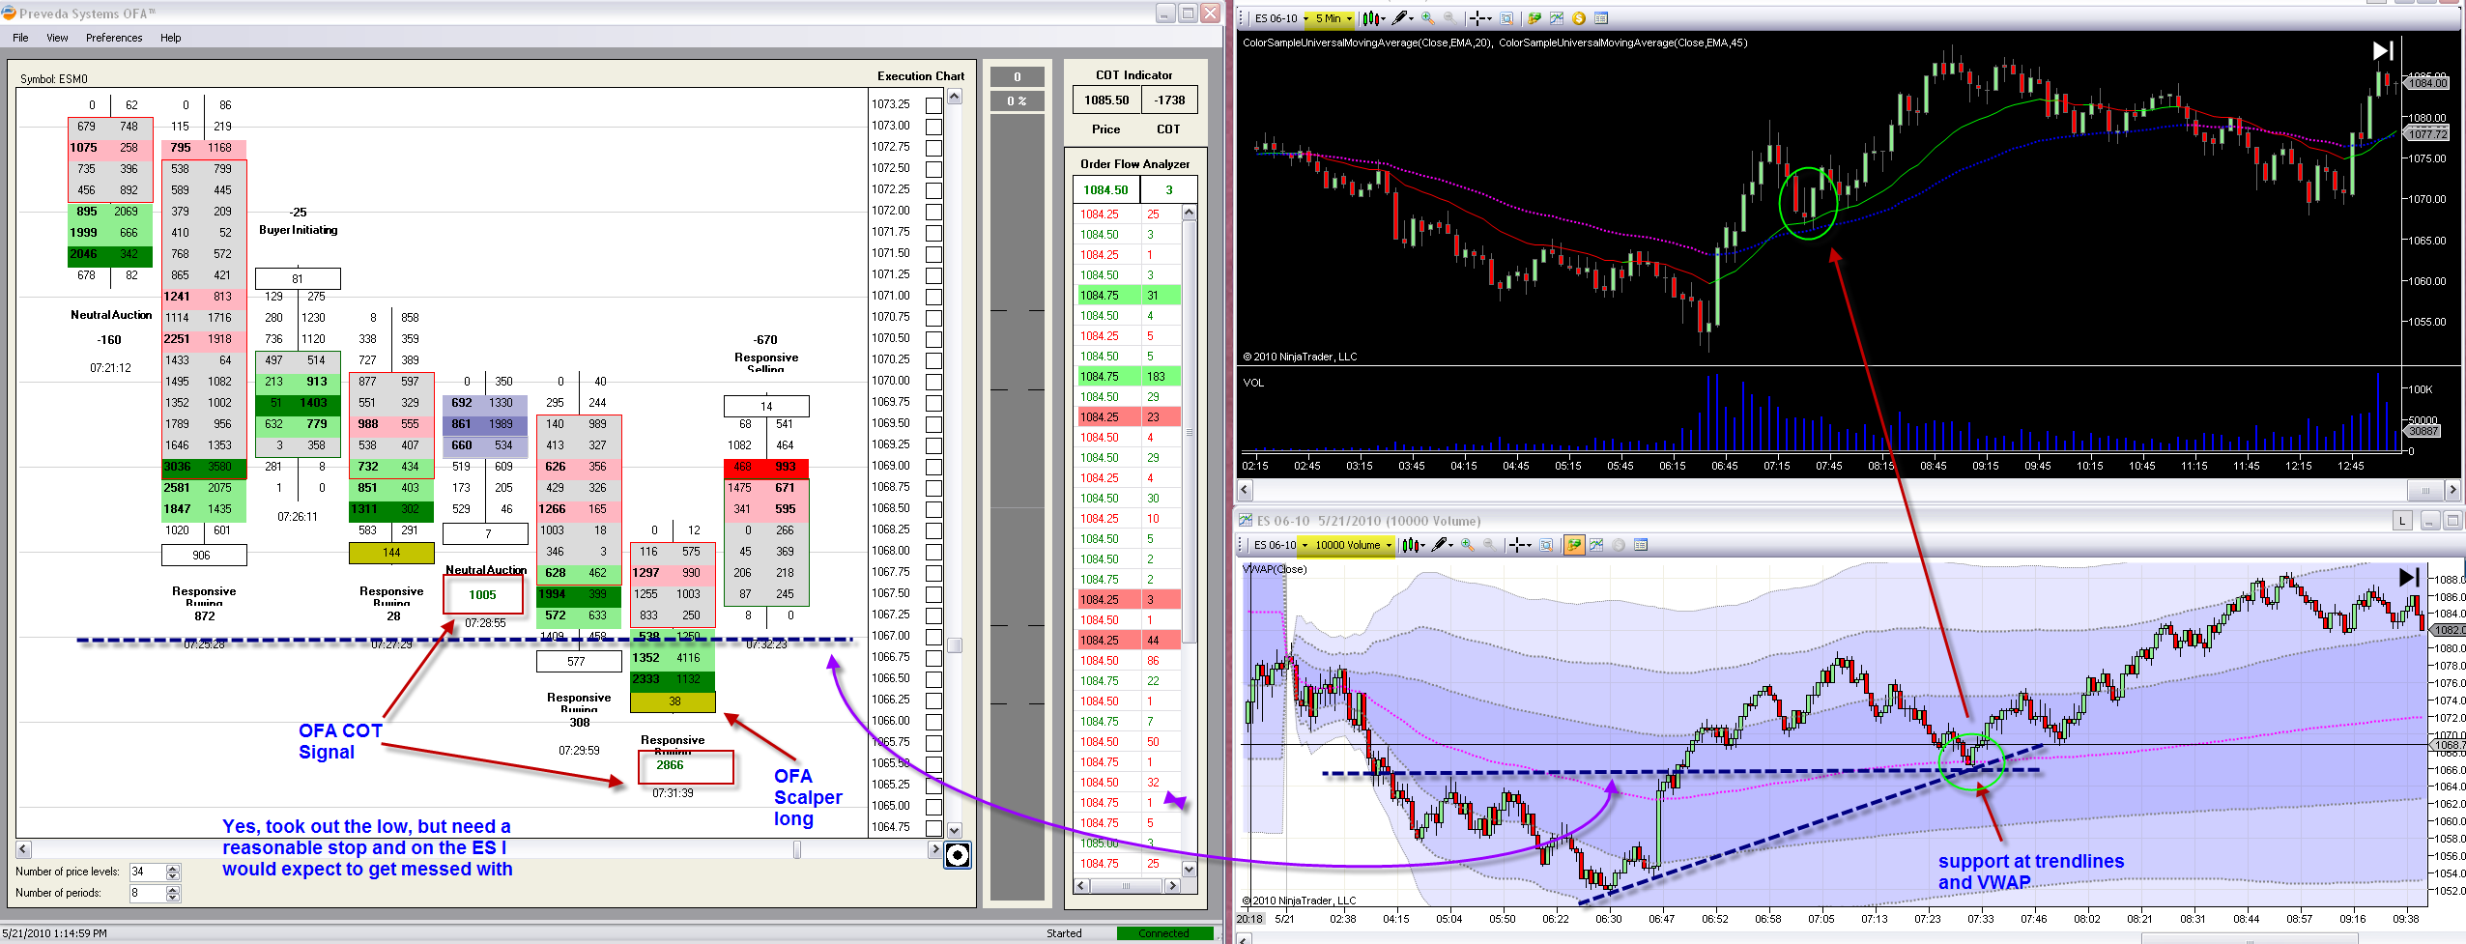Open indicators icon in 10000 Volume chart toolbar
This screenshot has width=2466, height=944.
[x=1596, y=545]
